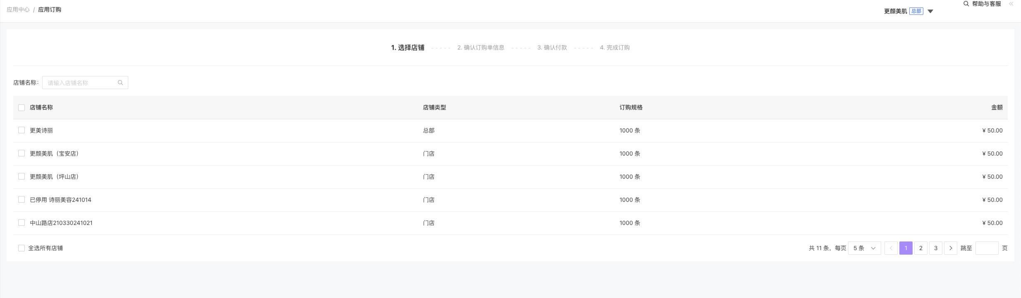The image size is (1021, 298).
Task: Click the search magnifier in store name field
Action: pos(120,83)
